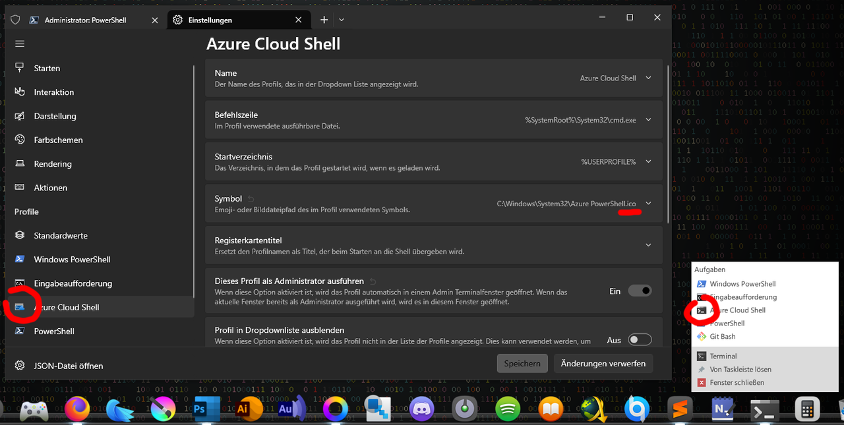Click the Rendering display icon
844x425 pixels.
point(20,164)
